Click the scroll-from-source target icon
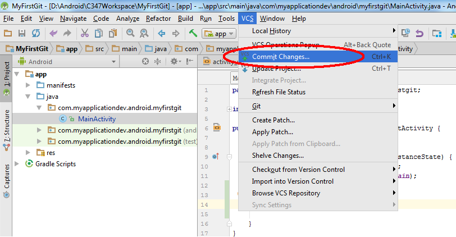The image size is (456, 237). pyautogui.click(x=145, y=62)
